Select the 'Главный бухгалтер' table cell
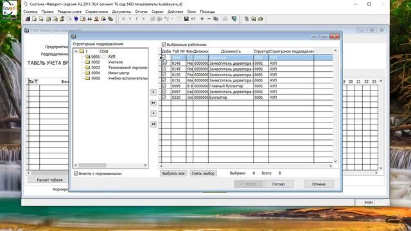411x231 pixels. pyautogui.click(x=231, y=86)
